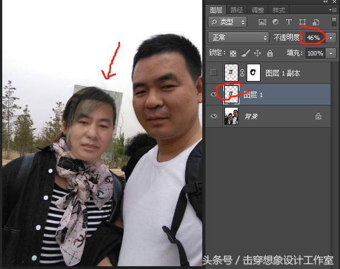This screenshot has width=340, height=269.
Task: Select the 图层 1 副本 layer mask thumbnail
Action: pos(253,73)
